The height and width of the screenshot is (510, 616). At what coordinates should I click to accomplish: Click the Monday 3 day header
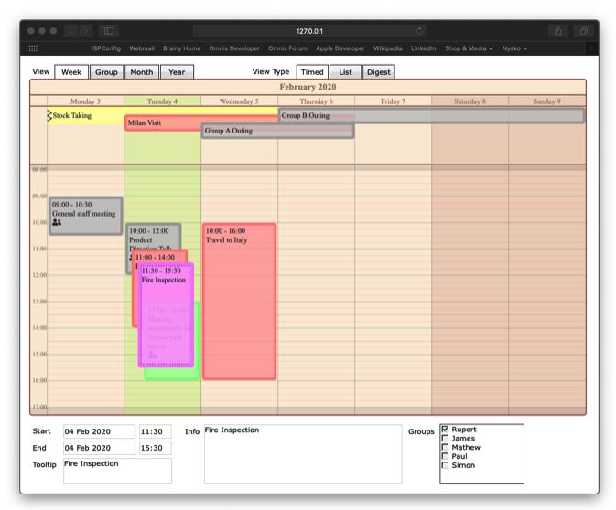click(86, 101)
